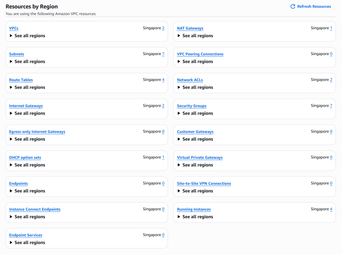342x255 pixels.
Task: Open the Internet Gateways link
Action: tap(26, 106)
